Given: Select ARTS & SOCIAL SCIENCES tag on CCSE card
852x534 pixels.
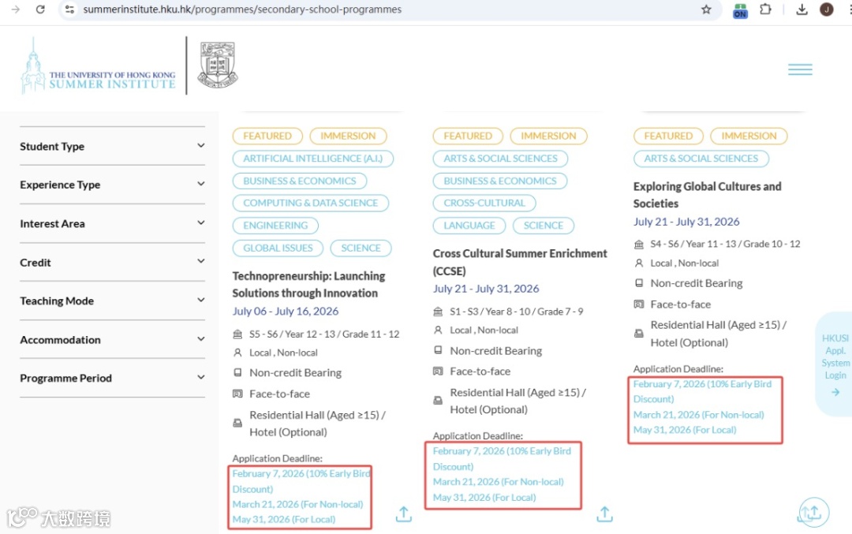Looking at the screenshot, I should tap(500, 159).
